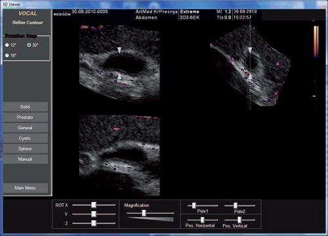This screenshot has width=328, height=236.
Task: Click the Pos. Horizontal slider handle
Action: tap(203, 220)
